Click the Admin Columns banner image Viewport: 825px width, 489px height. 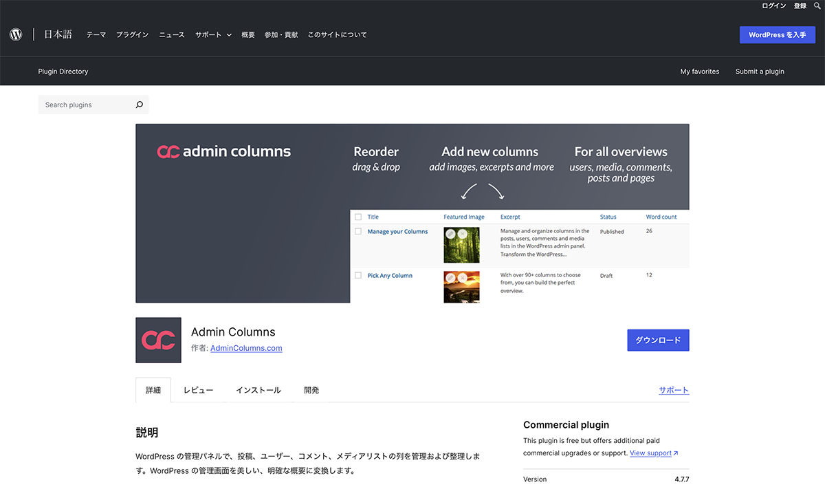(x=412, y=213)
